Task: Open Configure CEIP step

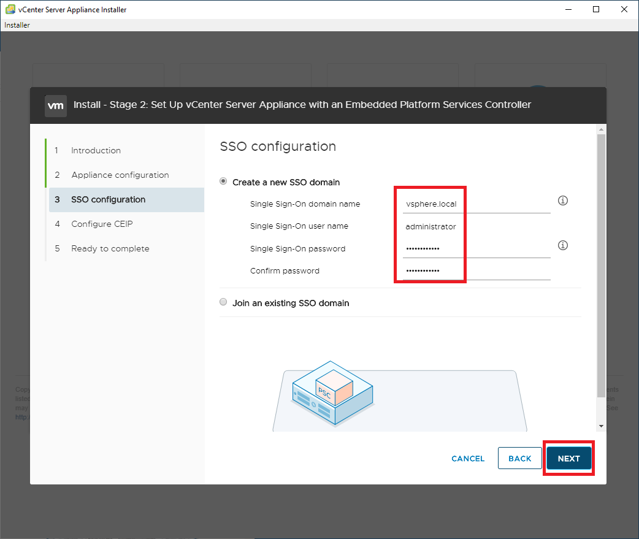Action: pos(102,224)
